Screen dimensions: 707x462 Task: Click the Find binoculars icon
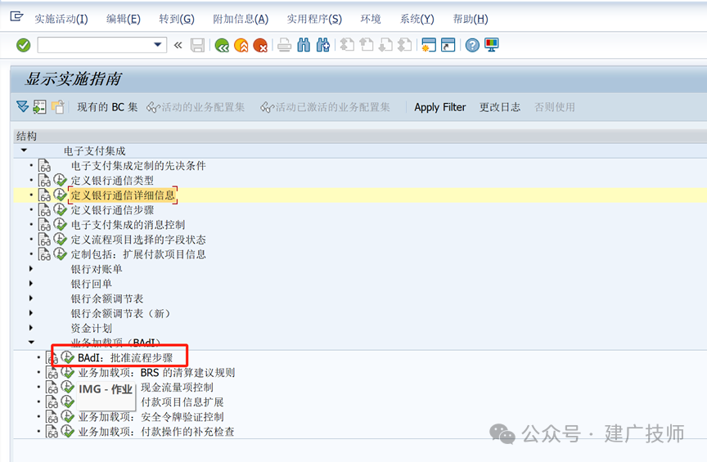click(304, 45)
